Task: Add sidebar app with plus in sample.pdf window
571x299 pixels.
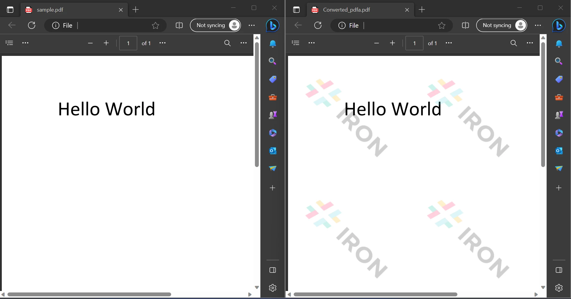Action: 273,188
